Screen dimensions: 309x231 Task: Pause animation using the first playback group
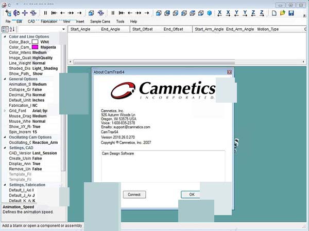45,13
